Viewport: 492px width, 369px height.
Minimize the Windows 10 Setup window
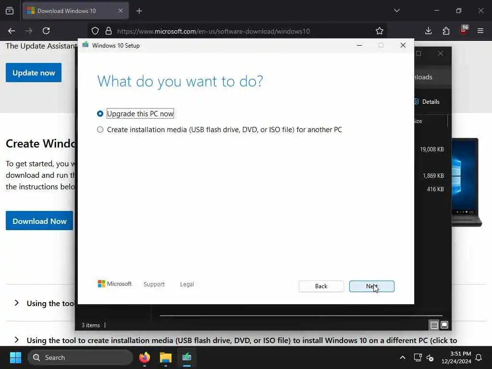359,46
